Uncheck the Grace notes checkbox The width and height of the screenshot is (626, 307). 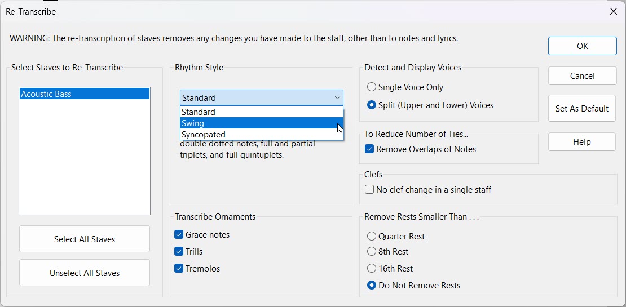click(x=179, y=235)
